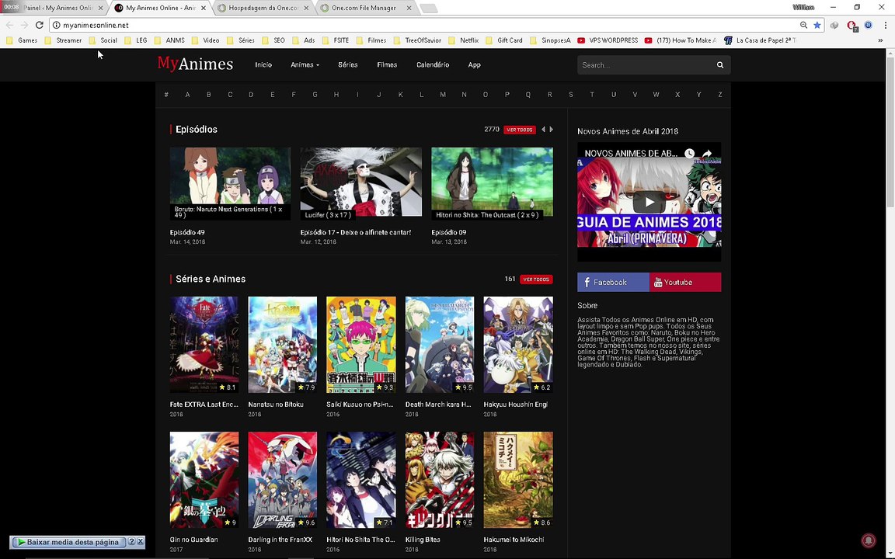
Task: Click the zoom magnifier icon in address bar
Action: tap(803, 25)
